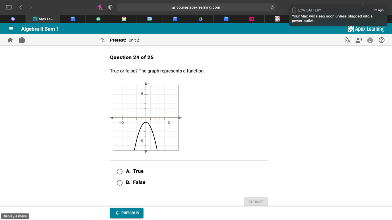Switch to the green round icon tab
The width and height of the screenshot is (392, 220).
(x=98, y=19)
